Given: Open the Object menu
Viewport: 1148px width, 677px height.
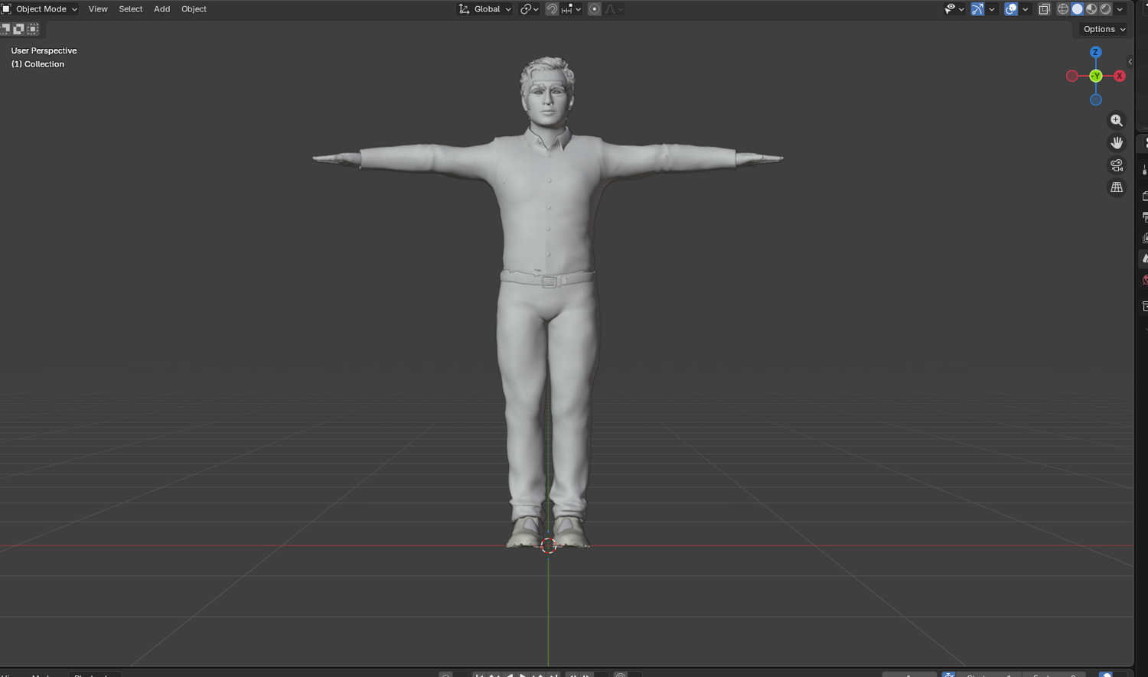Looking at the screenshot, I should point(194,9).
